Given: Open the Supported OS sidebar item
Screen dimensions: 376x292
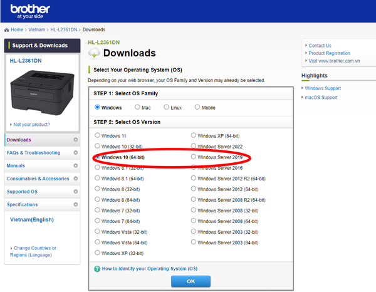Looking at the screenshot, I should coord(42,192).
